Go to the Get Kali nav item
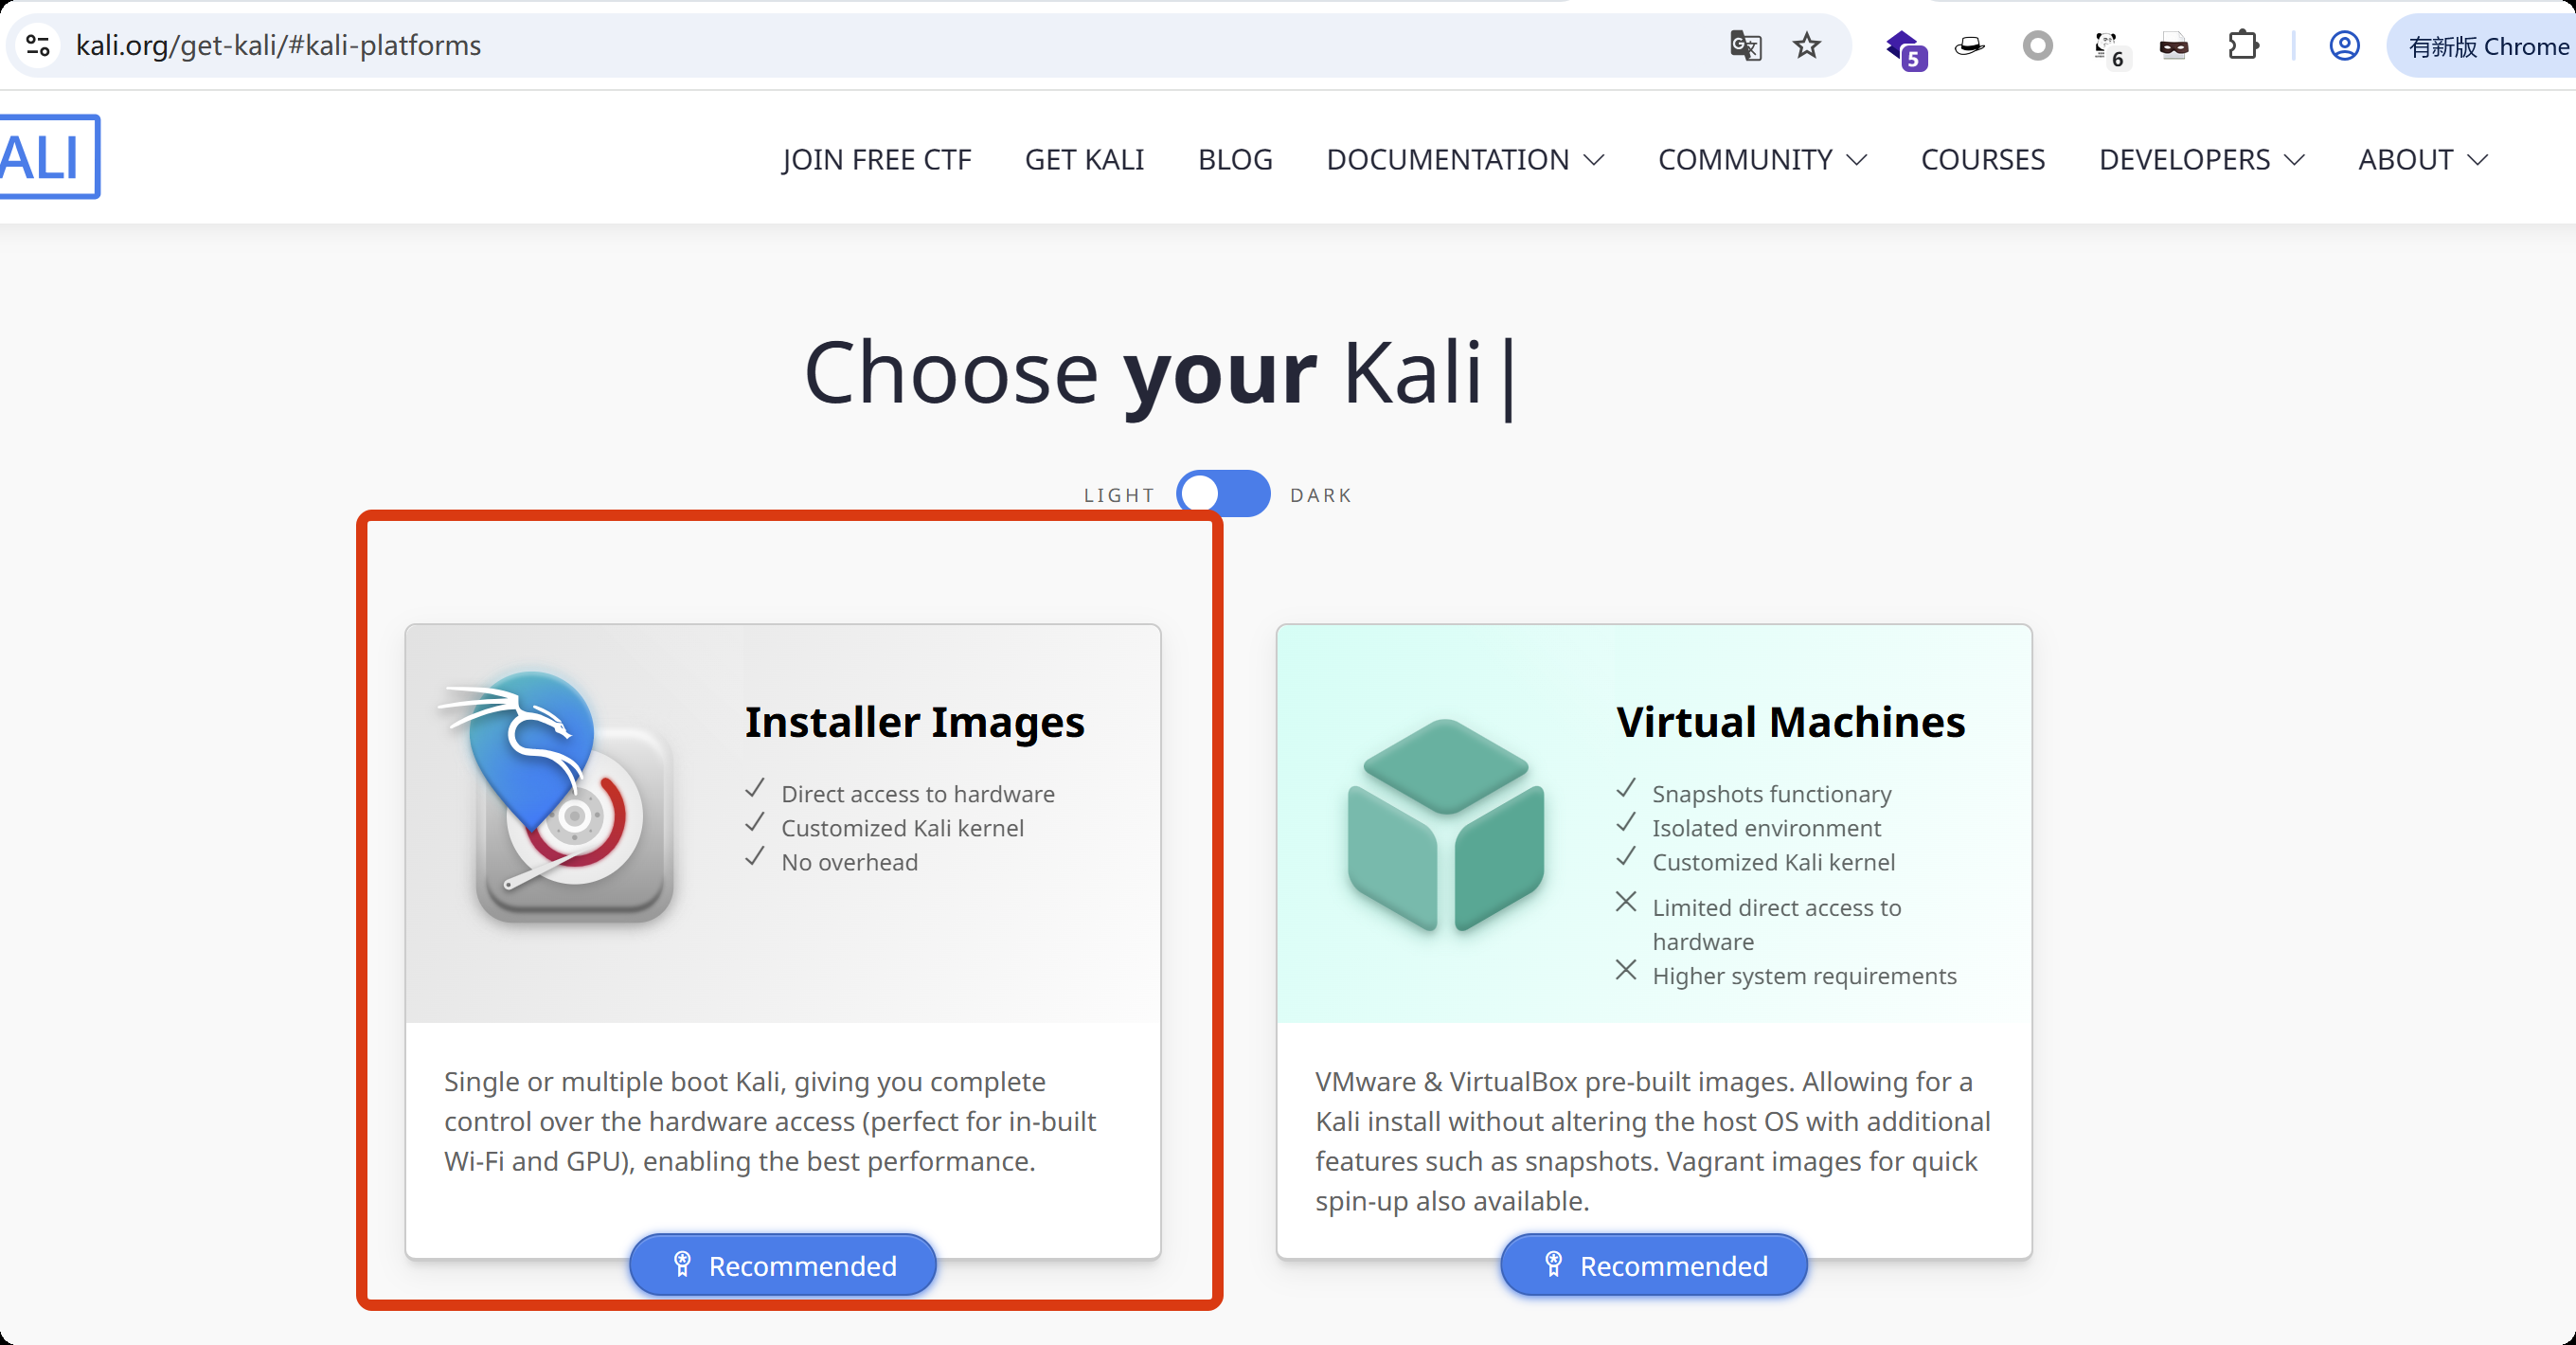 [1084, 160]
